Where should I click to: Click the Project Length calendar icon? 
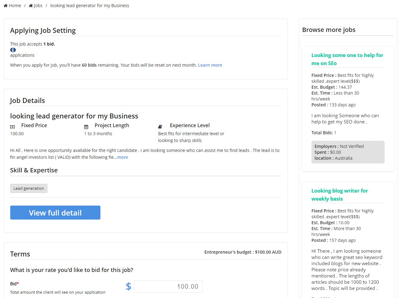[86, 127]
